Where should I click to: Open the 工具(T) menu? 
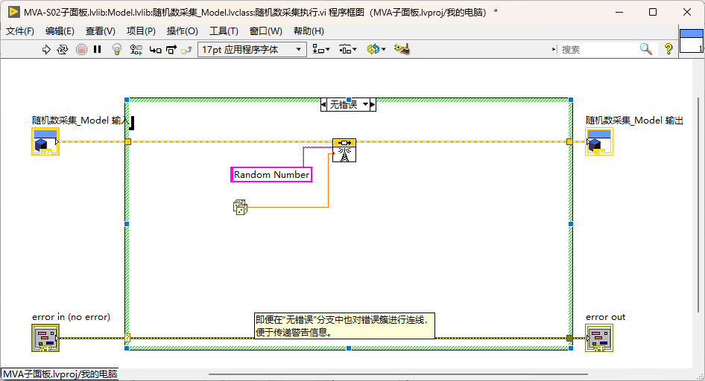pos(224,31)
